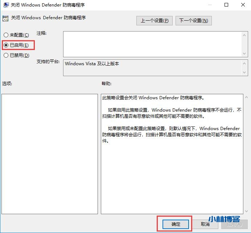Click the policy setting icon beside the header title

5,18
